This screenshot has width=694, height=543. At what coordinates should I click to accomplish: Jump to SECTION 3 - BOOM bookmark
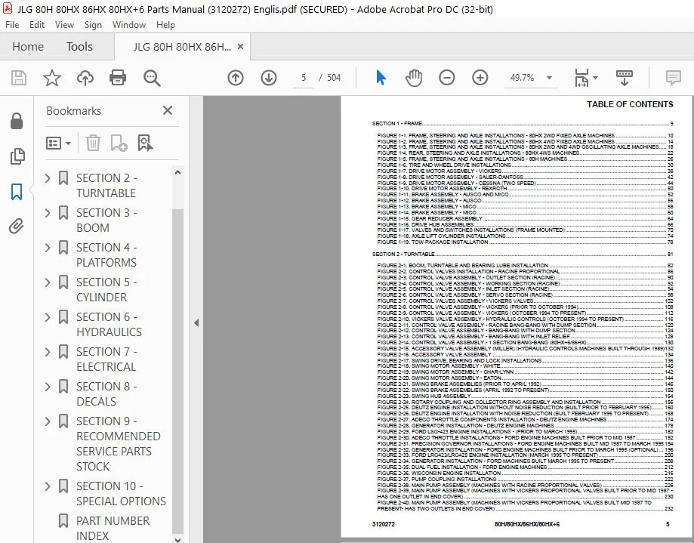[106, 221]
